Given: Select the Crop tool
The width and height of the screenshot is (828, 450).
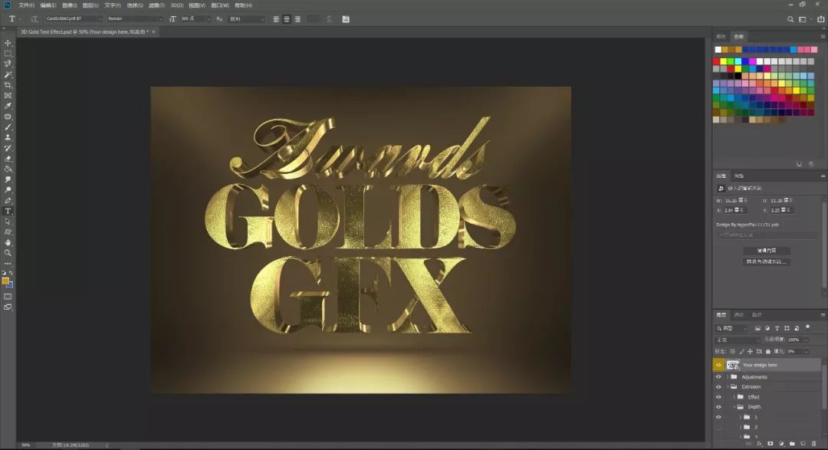Looking at the screenshot, I should 8,85.
